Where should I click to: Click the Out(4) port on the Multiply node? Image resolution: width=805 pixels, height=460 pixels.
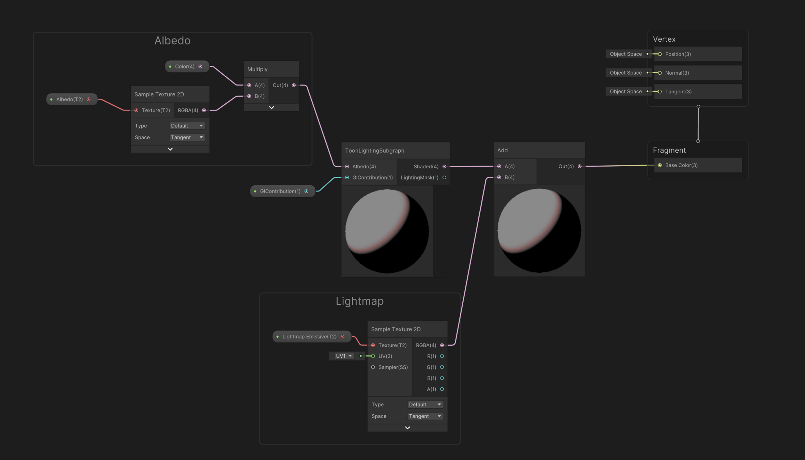click(x=294, y=85)
